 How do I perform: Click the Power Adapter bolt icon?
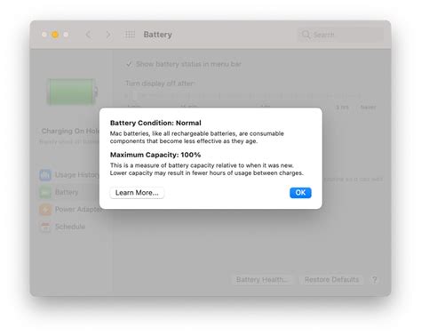tap(45, 210)
